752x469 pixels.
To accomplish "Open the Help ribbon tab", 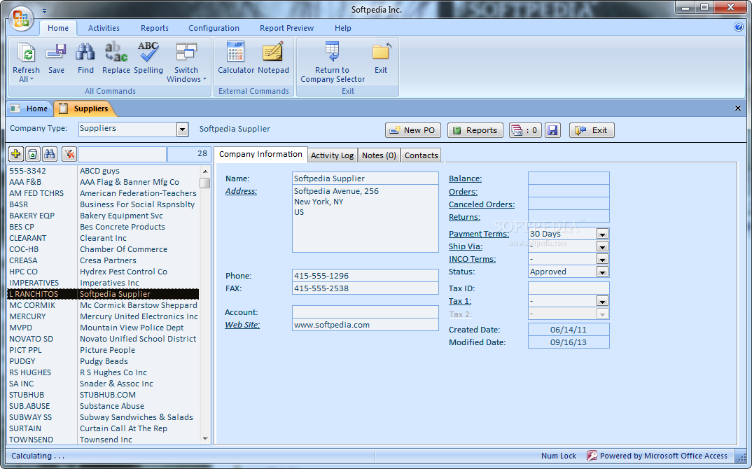I will click(x=343, y=28).
